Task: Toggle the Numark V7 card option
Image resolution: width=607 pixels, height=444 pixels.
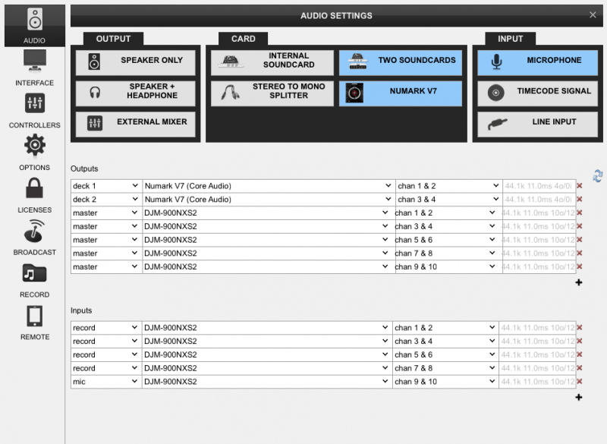Action: [401, 93]
